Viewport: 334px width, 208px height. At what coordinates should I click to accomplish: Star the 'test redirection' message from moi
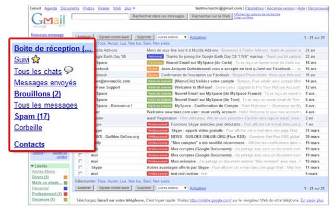click(x=87, y=174)
